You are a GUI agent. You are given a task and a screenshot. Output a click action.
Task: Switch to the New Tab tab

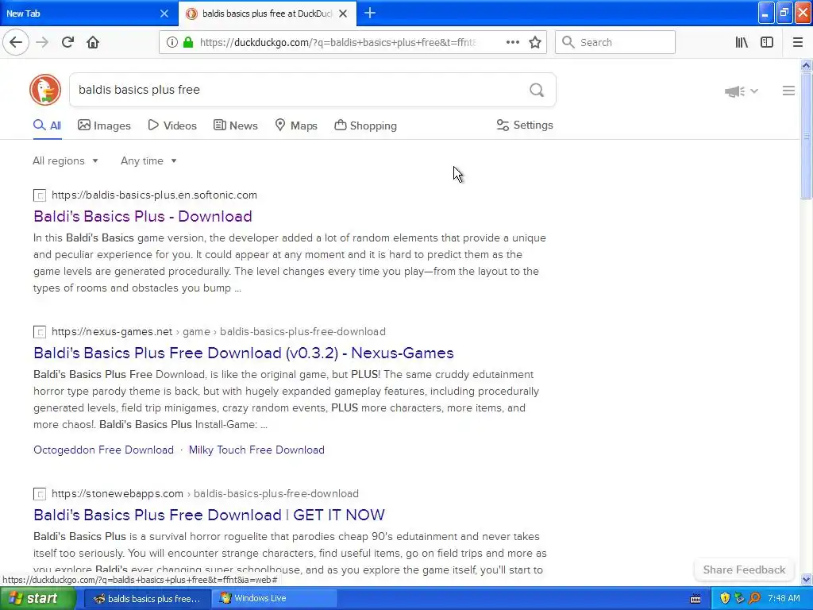pyautogui.click(x=88, y=14)
